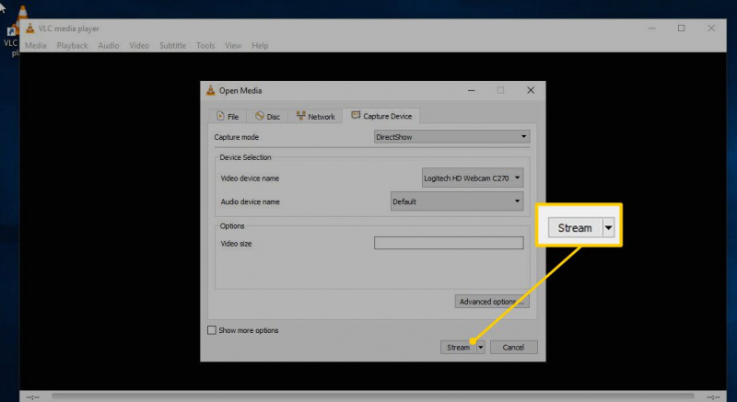Click the Stream button in dialog
737x402 pixels.
click(x=458, y=348)
